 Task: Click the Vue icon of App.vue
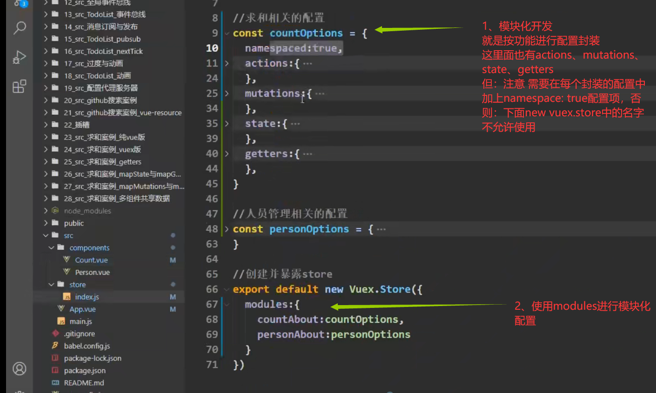click(61, 309)
